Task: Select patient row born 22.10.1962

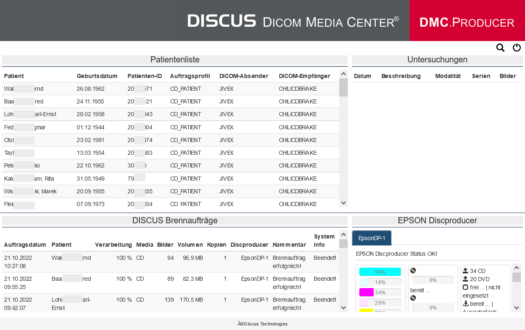Action: coord(171,166)
